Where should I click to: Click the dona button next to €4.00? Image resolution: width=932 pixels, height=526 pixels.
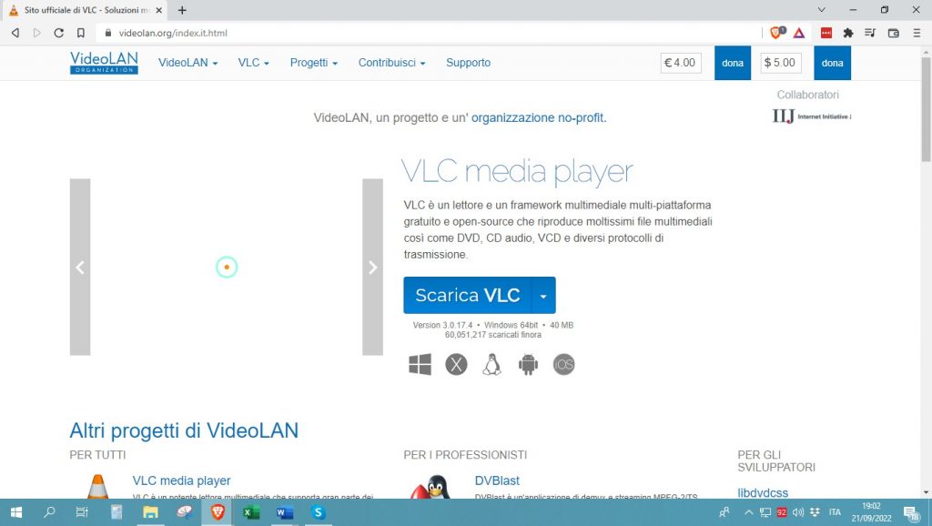pyautogui.click(x=732, y=63)
